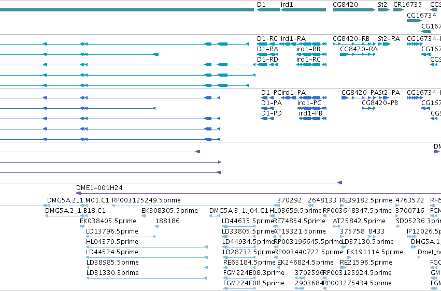Screen dimensions: 441x291
Task: Open the St2-RA transcript label
Action: tap(389, 38)
